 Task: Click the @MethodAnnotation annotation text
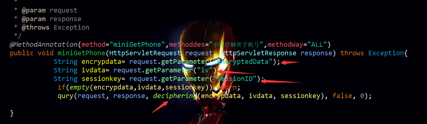click(43, 45)
